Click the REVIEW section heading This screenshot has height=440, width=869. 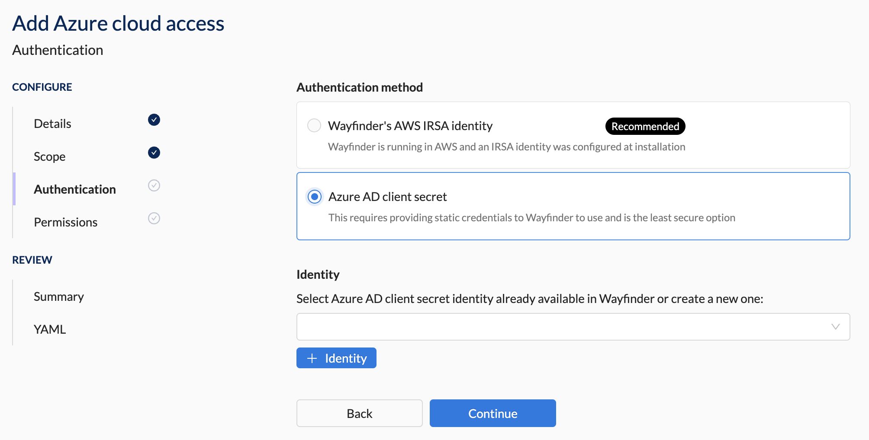click(x=32, y=260)
